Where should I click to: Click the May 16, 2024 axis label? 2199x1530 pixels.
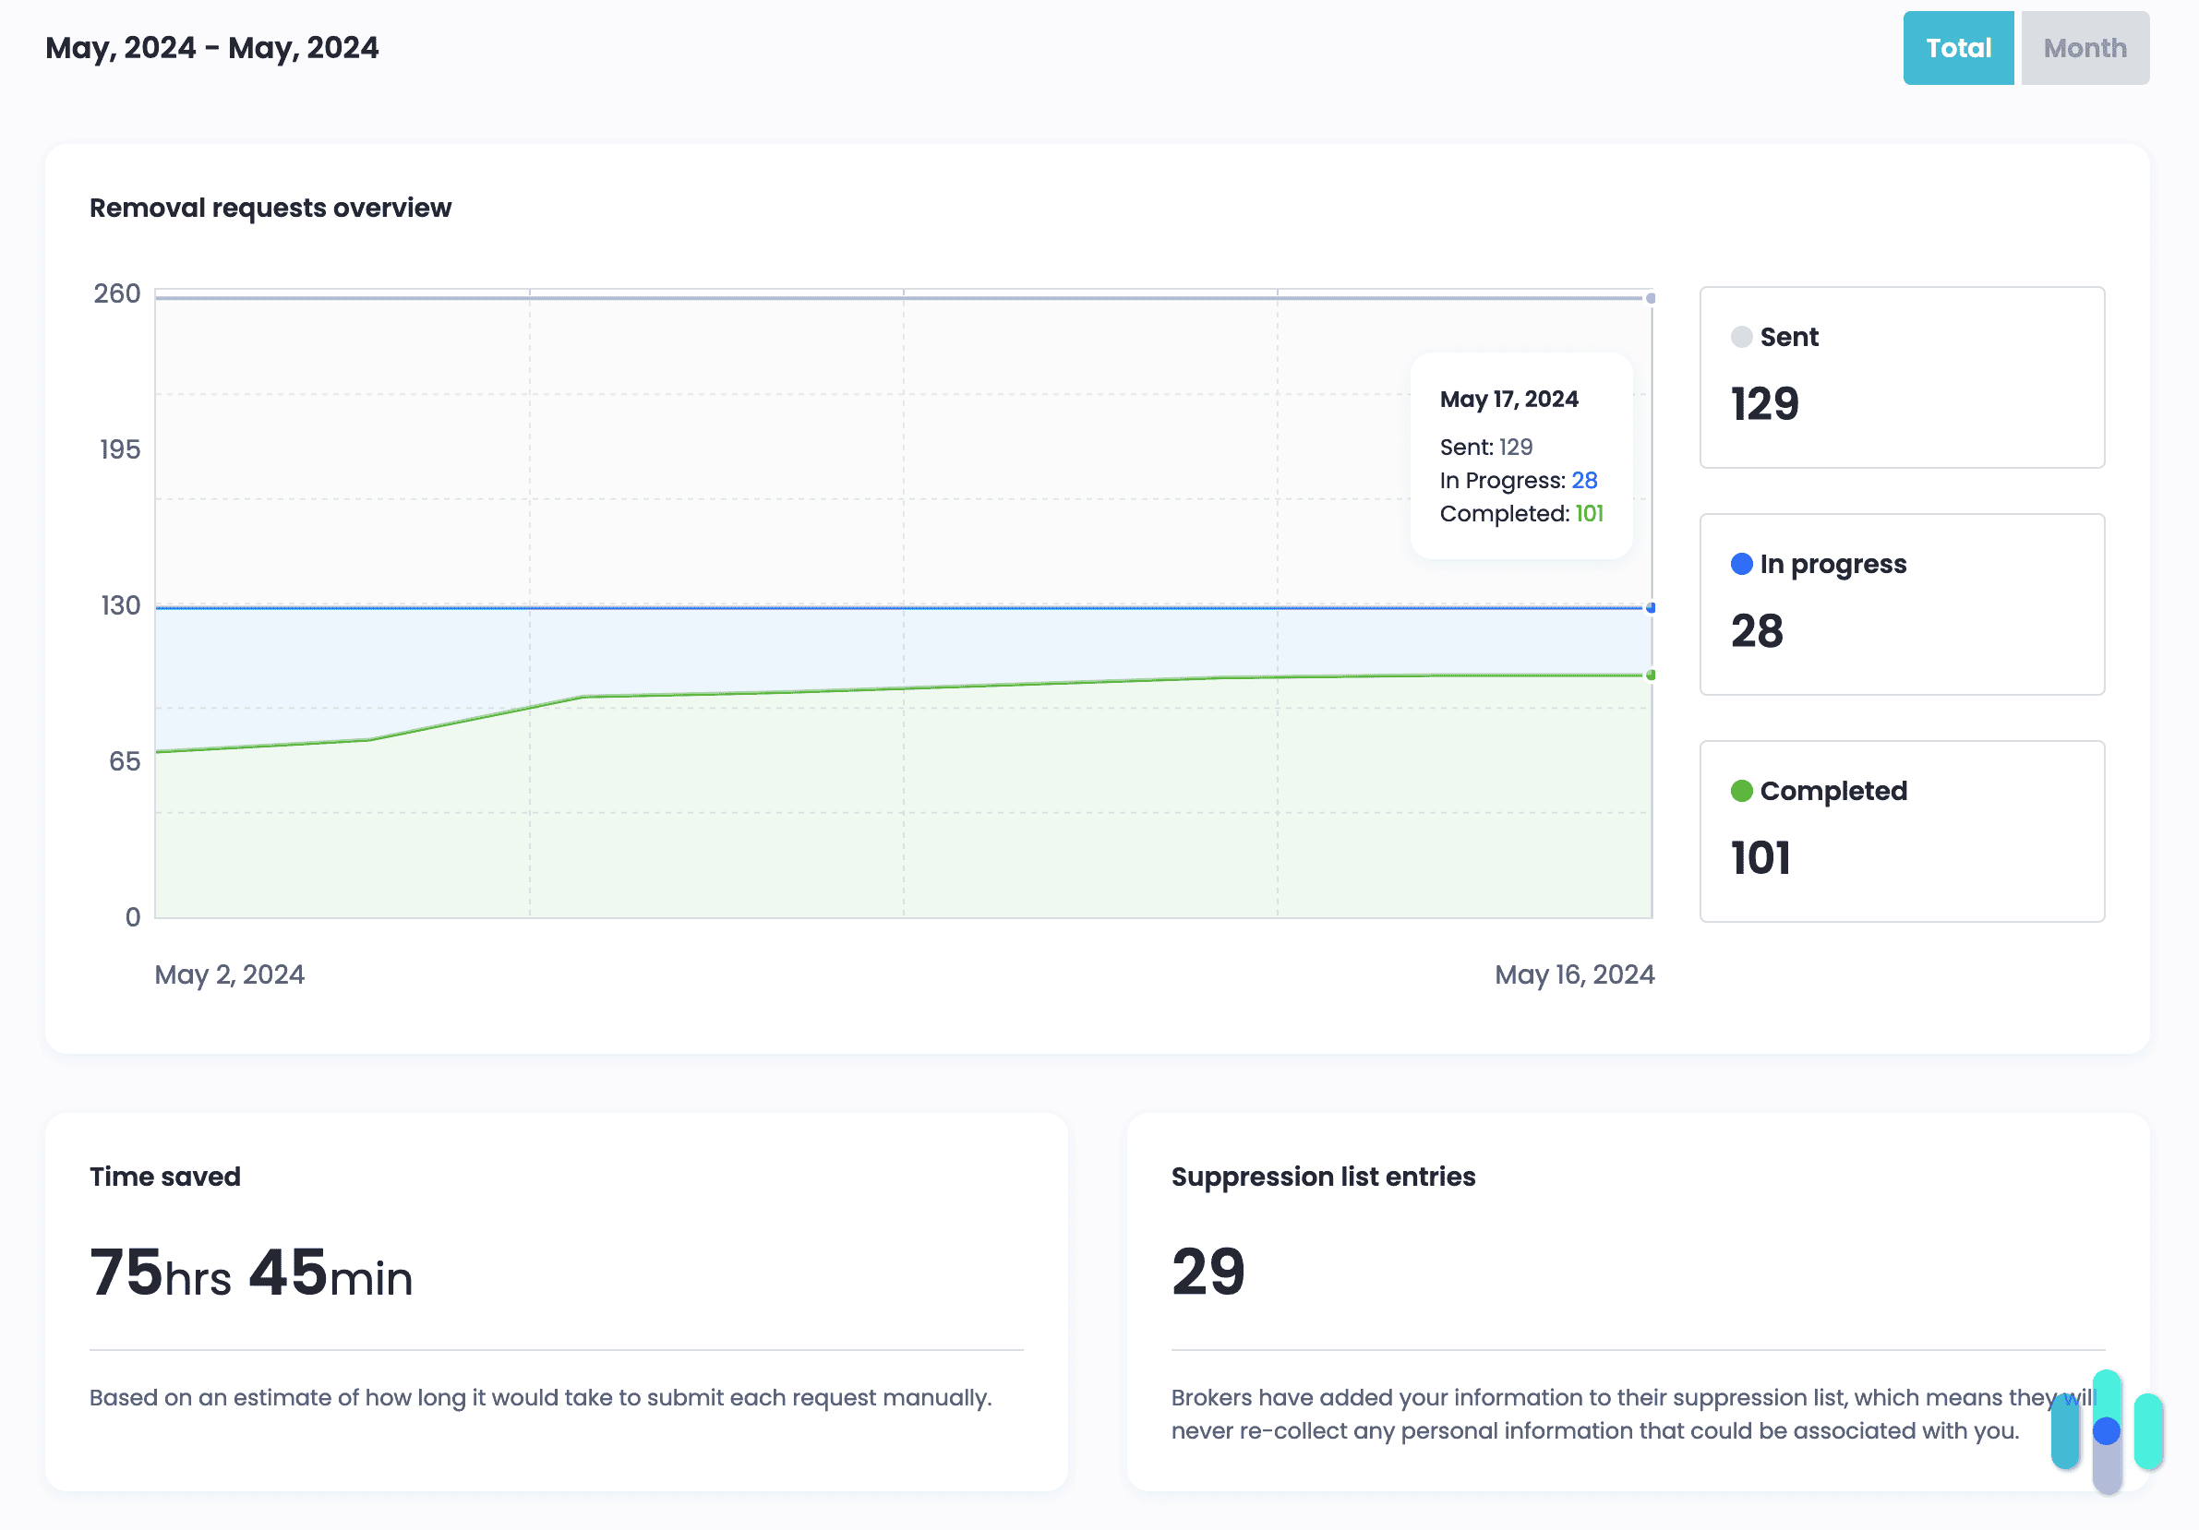(x=1575, y=974)
